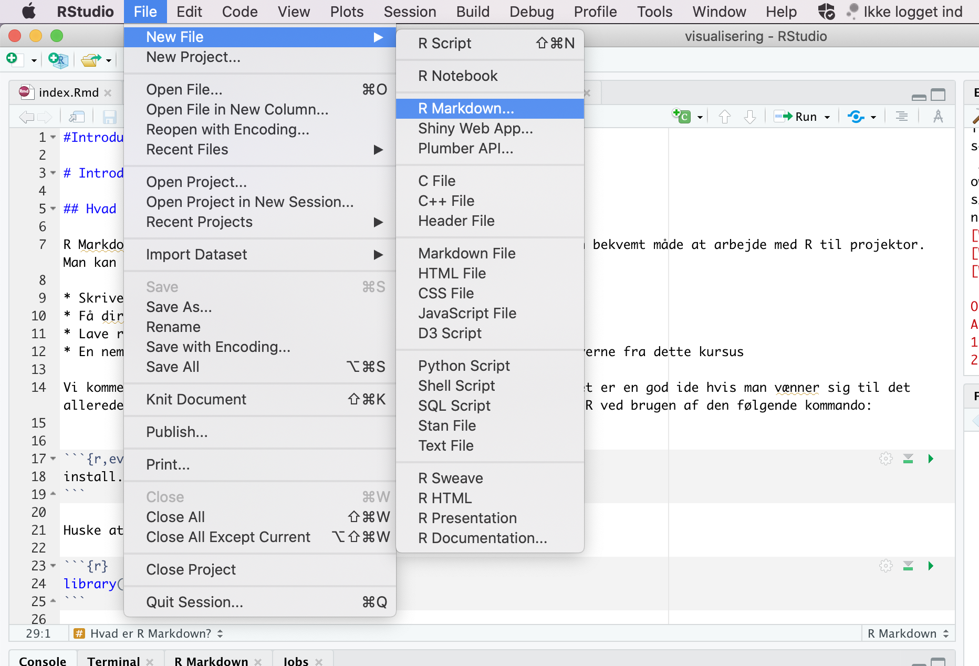Switch to the Console tab
Viewport: 979px width, 666px height.
(x=43, y=660)
